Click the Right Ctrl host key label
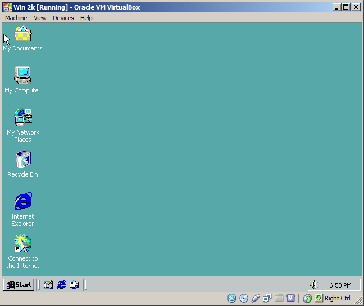Viewport: 364px width, 306px height. (x=337, y=298)
